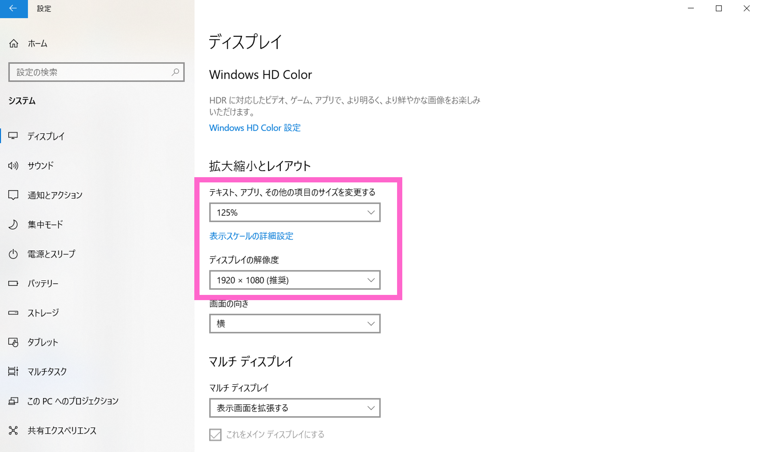The height and width of the screenshot is (452, 758).
Task: Open the 125% scale dropdown
Action: coord(295,213)
